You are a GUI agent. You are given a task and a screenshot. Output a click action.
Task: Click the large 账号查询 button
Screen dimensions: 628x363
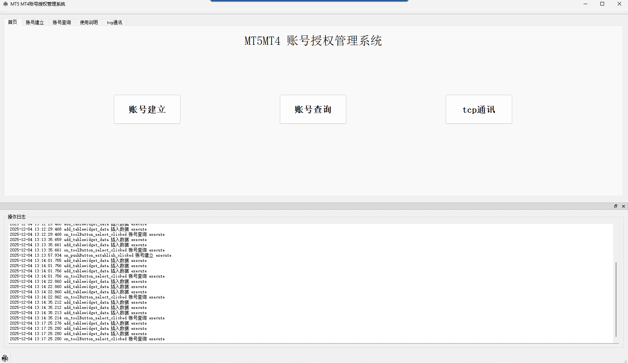(x=313, y=109)
